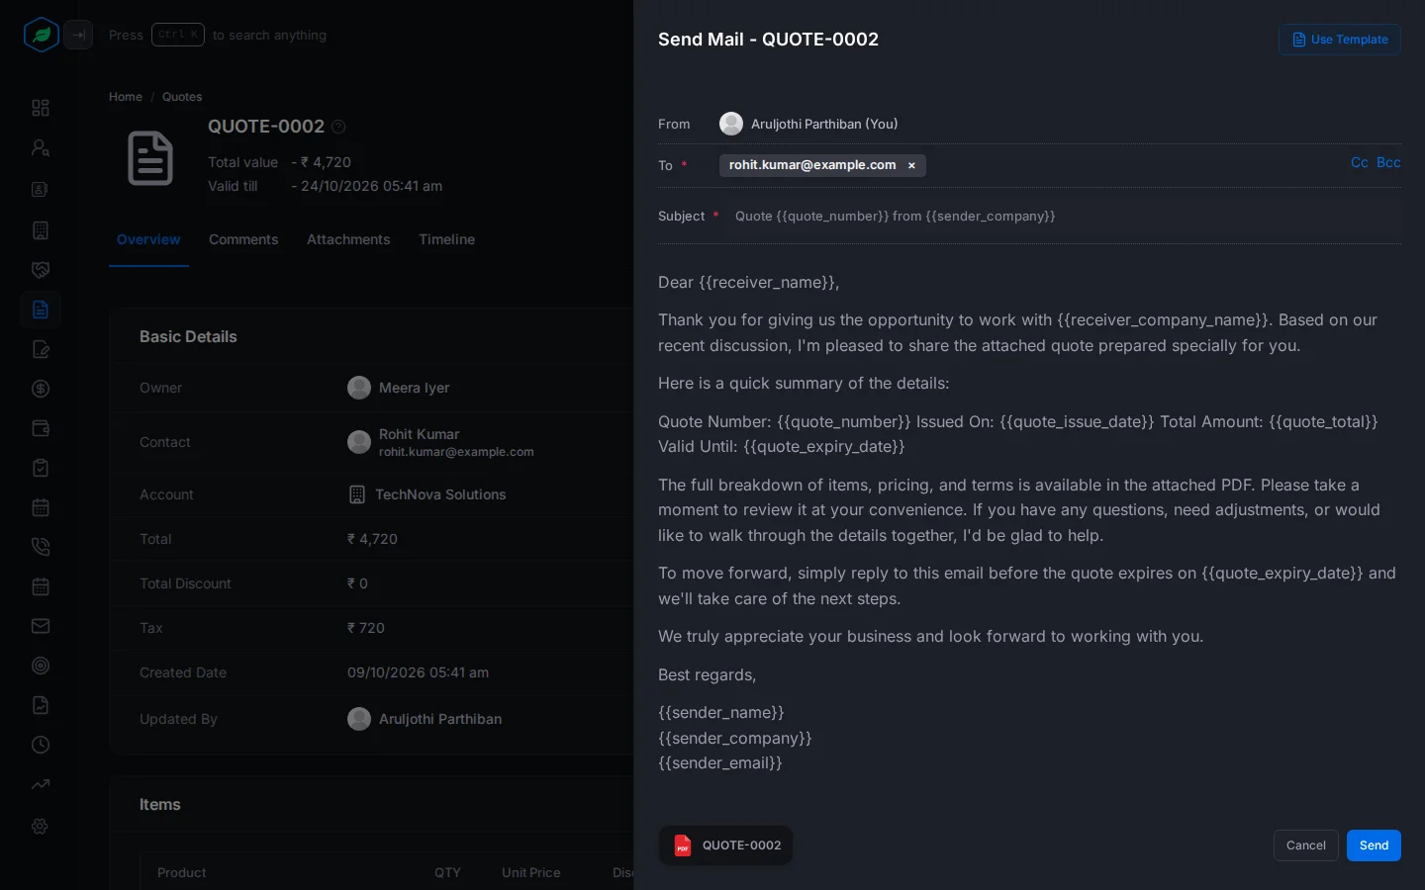Open the Timeline tab
Image resolution: width=1425 pixels, height=890 pixels.
coord(446,239)
